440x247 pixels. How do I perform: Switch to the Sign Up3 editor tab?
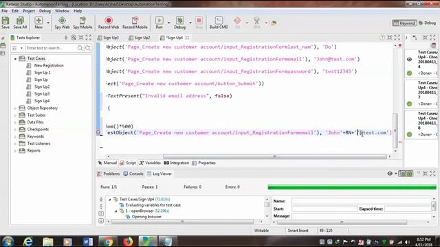(x=109, y=38)
